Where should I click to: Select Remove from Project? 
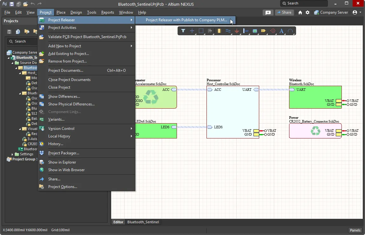pos(86,61)
